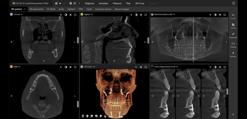Click the blue Coronal plane color square

[x=11, y=14]
